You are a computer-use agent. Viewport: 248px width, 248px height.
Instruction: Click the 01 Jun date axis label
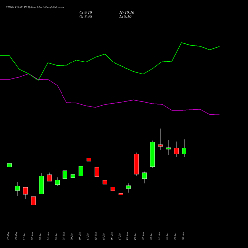(25, 236)
